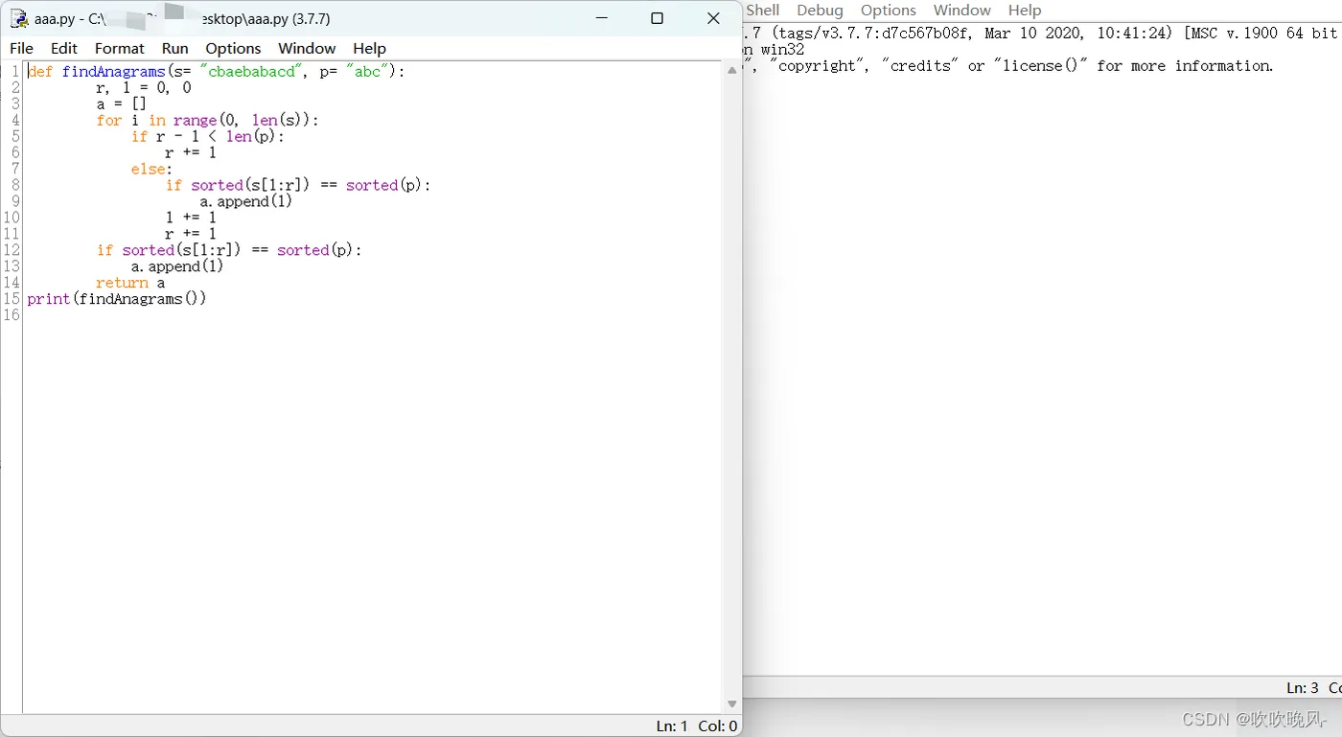Open the Shell menu in the Shell window

click(x=762, y=10)
